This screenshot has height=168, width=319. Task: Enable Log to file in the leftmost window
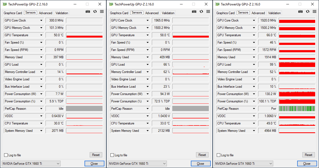[x=6, y=155]
